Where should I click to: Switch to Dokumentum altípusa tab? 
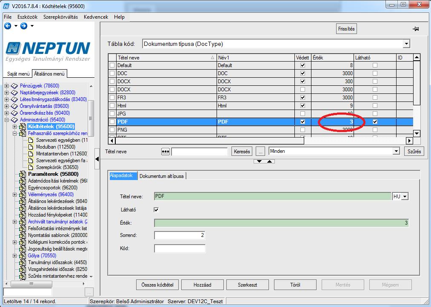162,176
